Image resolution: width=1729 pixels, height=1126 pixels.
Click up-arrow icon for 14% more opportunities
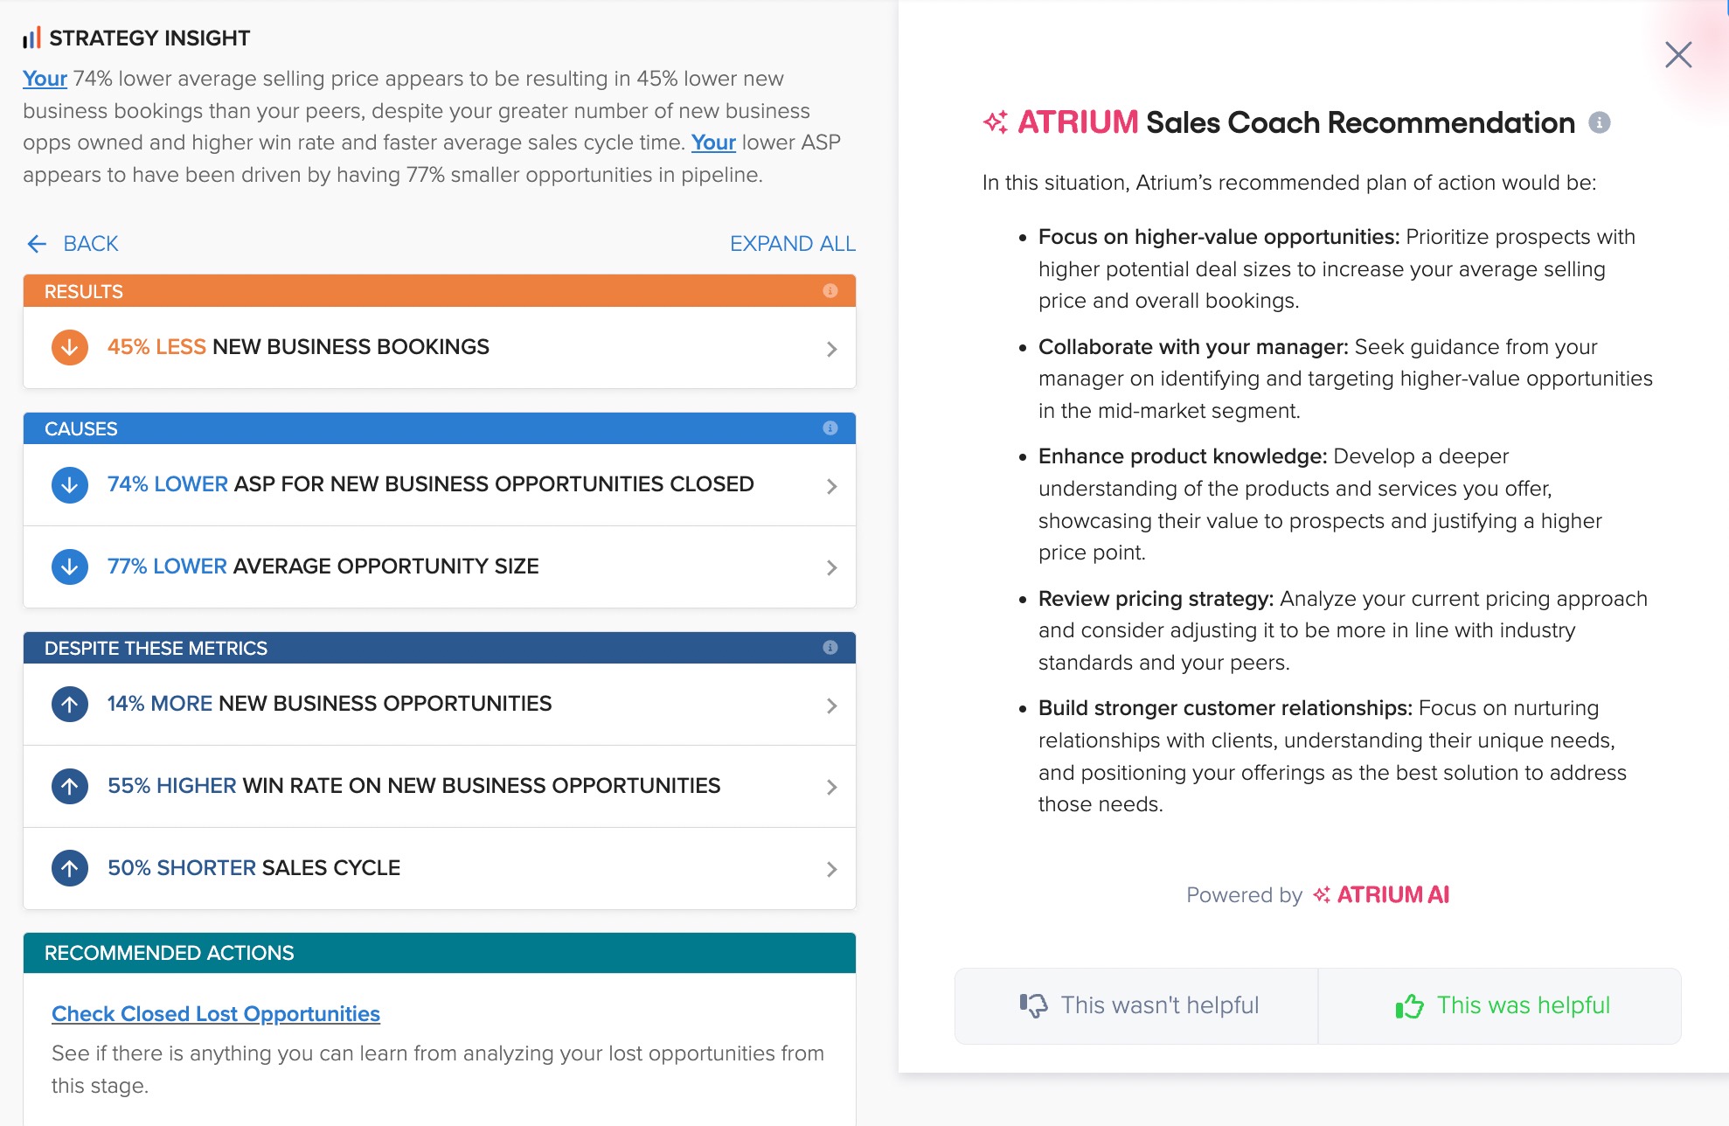[x=70, y=704]
